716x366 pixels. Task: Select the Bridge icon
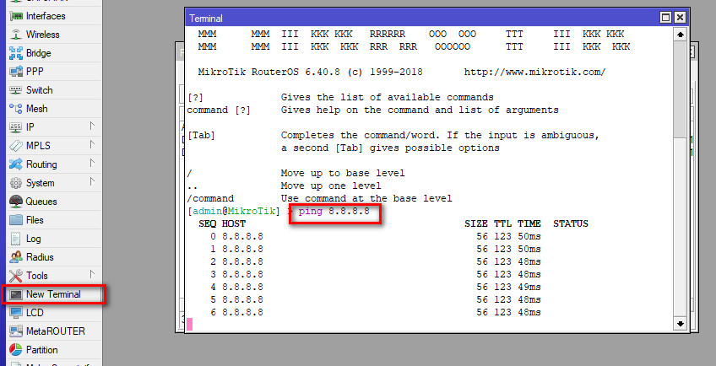coord(16,53)
